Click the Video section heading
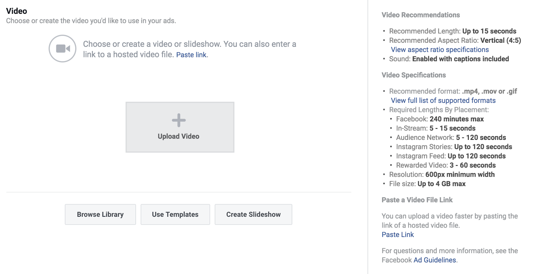 [17, 11]
